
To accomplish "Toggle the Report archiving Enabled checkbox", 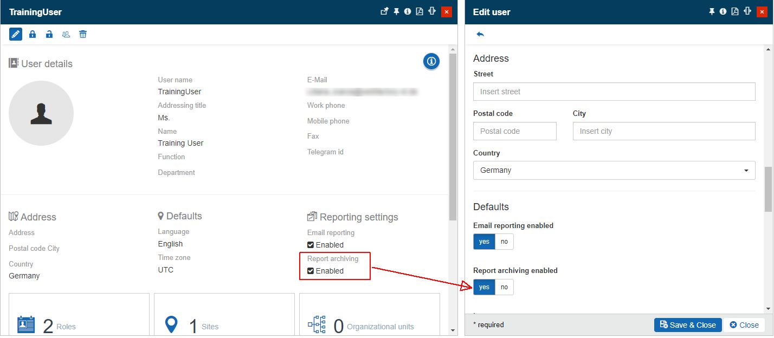I will (x=311, y=271).
